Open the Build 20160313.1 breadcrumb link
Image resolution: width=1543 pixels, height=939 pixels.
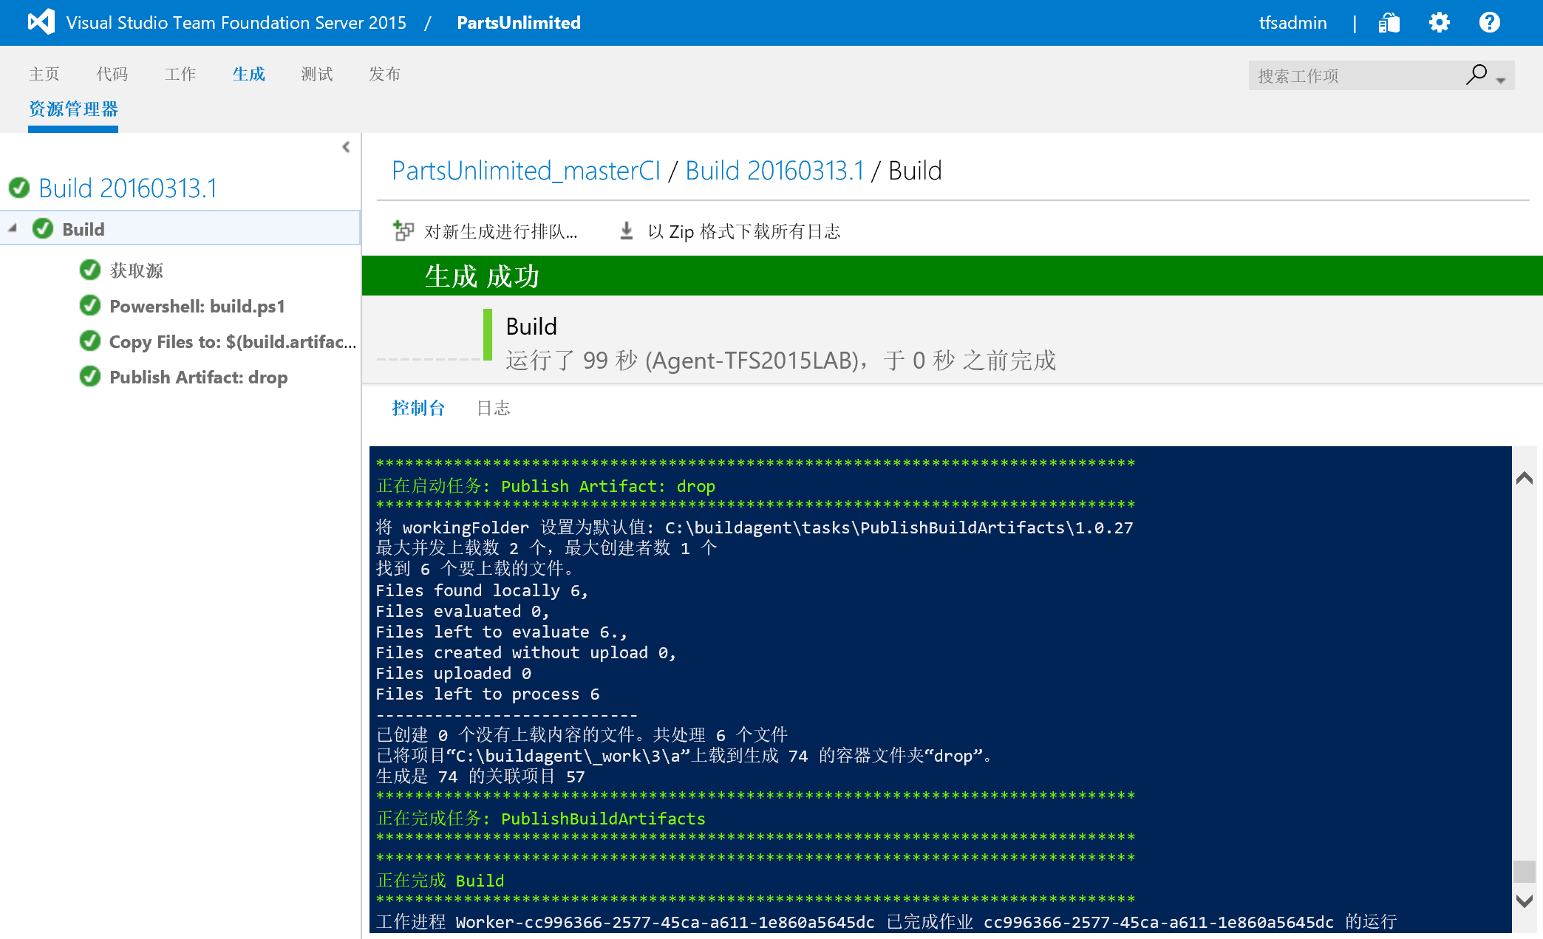coord(774,171)
